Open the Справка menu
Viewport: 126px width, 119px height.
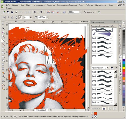[9, 8]
